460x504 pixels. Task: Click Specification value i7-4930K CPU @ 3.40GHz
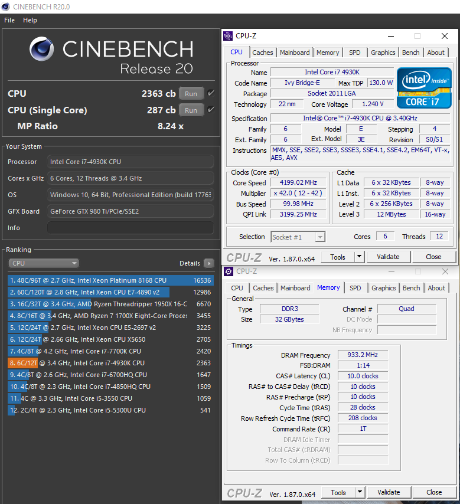coord(360,118)
